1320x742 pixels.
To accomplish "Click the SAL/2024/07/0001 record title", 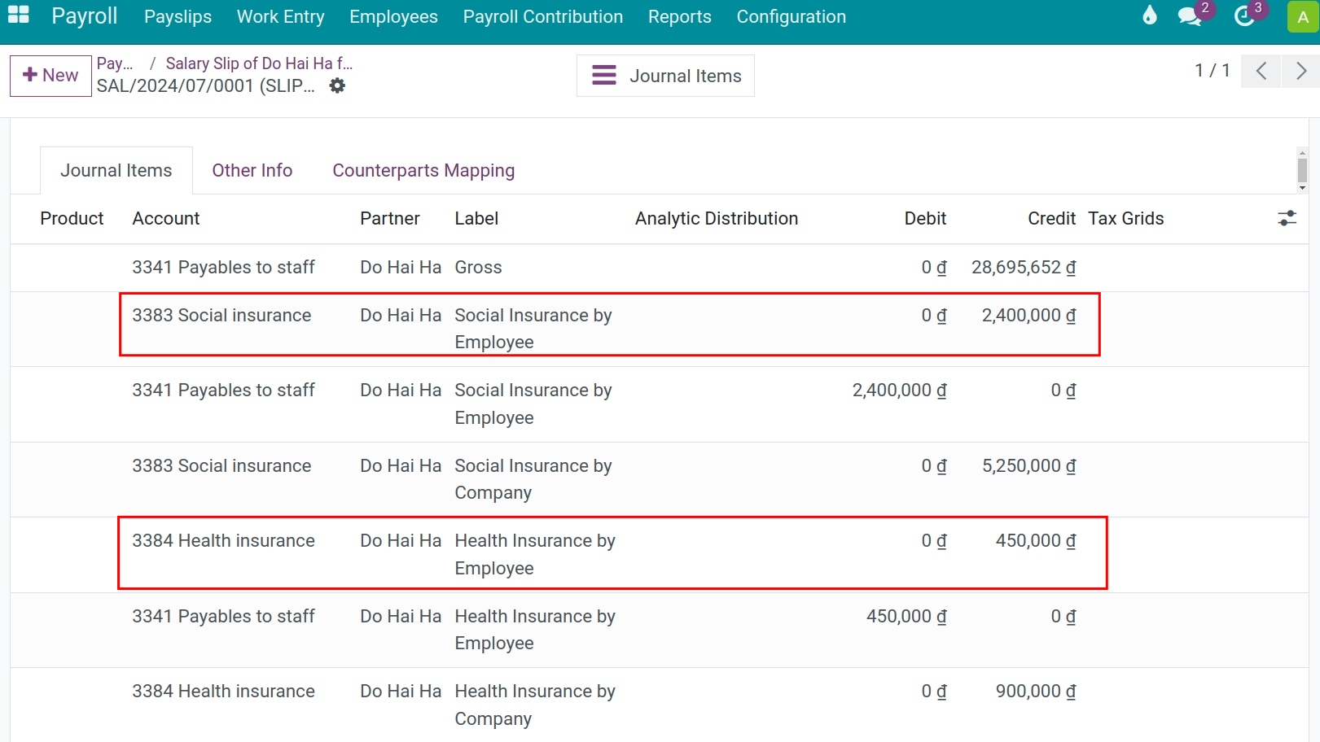I will point(205,85).
